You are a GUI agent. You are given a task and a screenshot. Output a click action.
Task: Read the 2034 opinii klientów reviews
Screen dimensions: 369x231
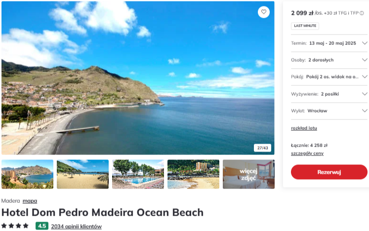tap(76, 226)
